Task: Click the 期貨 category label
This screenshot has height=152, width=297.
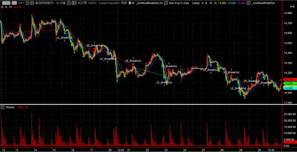Action: coord(124,3)
